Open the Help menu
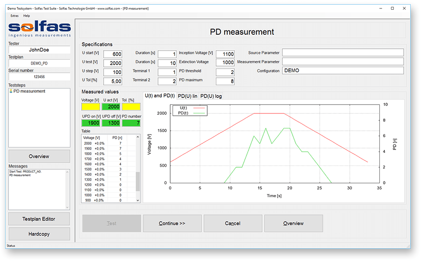 point(26,15)
